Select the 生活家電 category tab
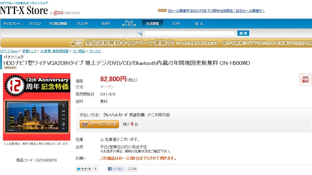312x175 pixels. [152, 23]
